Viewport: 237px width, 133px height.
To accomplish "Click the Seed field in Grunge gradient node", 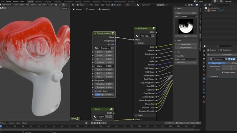I will pos(104,52).
